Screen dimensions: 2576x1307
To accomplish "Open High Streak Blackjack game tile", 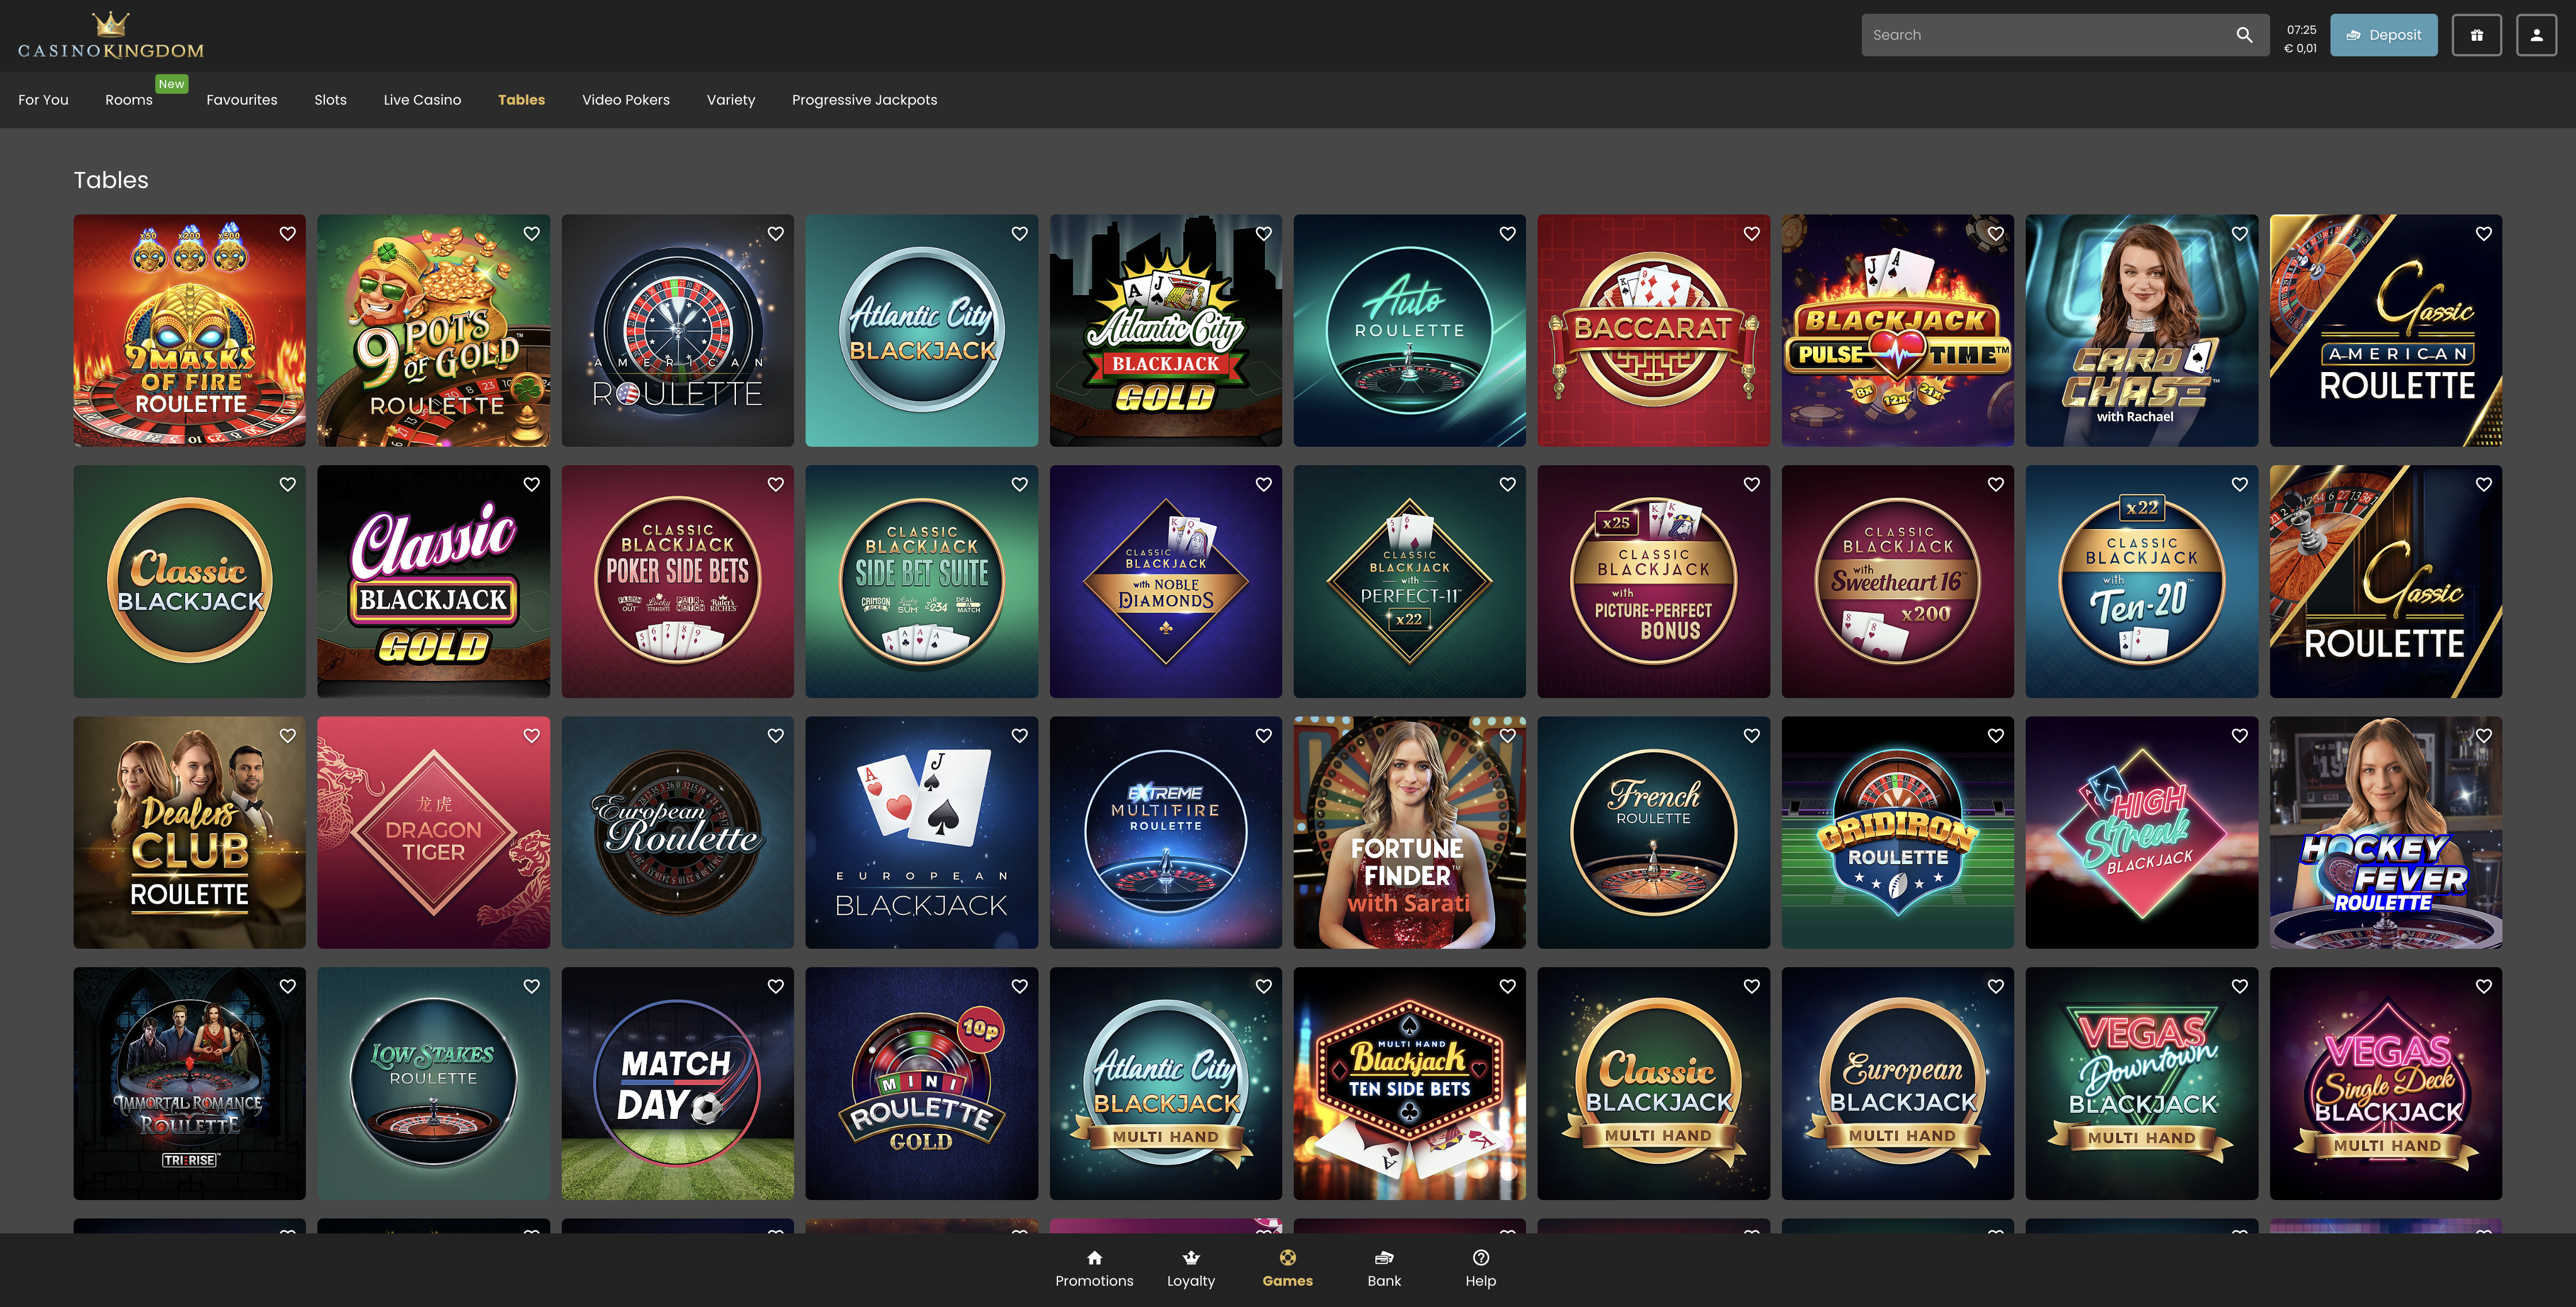I will tap(2141, 832).
